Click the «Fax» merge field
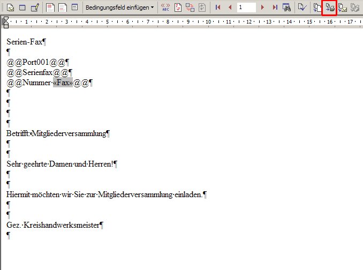Screen dimensions: 363x270 pos(63,82)
